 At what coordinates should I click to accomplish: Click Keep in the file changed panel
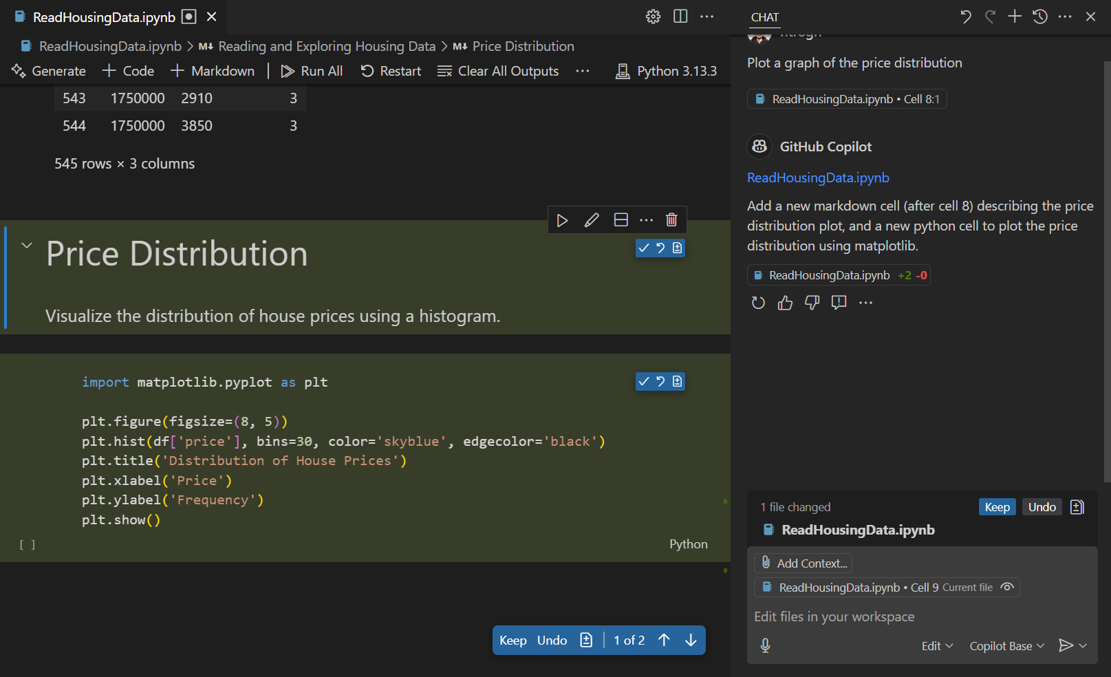tap(997, 507)
